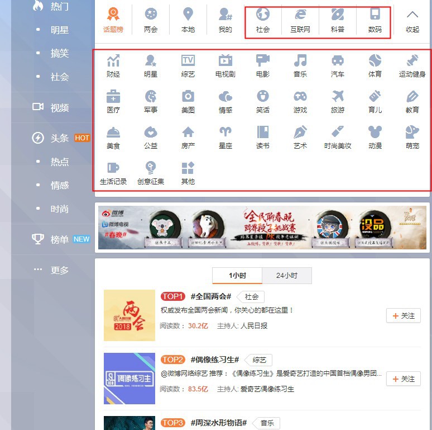Select the 医疗 medical category
Screen dimensions: 432x430
113,102
